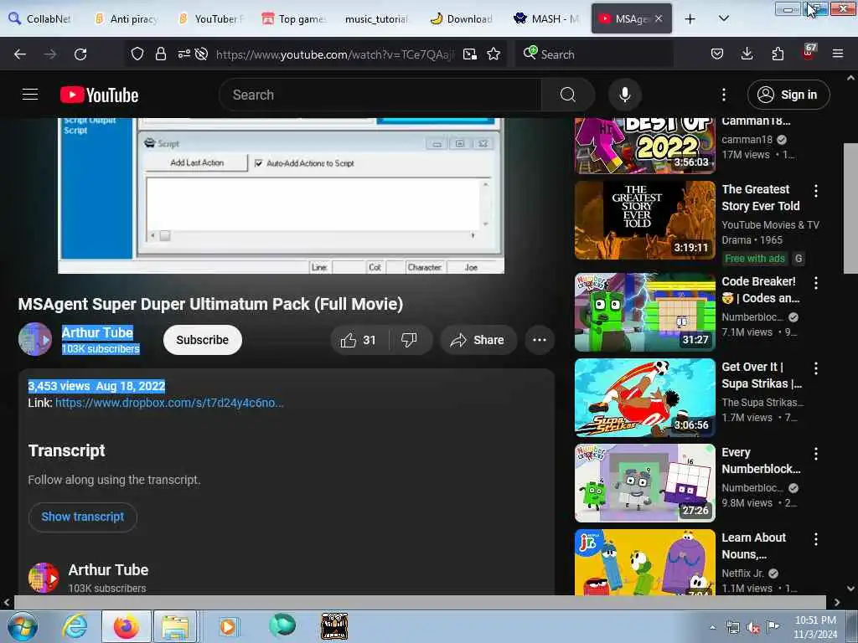This screenshot has height=643, width=858.
Task: Open options for Code Breaker video
Action: pyautogui.click(x=816, y=283)
